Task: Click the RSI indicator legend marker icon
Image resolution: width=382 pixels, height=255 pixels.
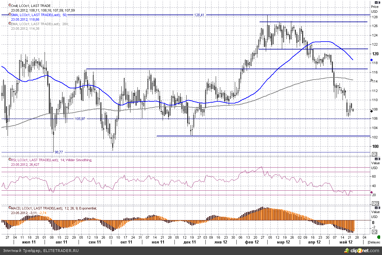Action: pyautogui.click(x=10, y=160)
